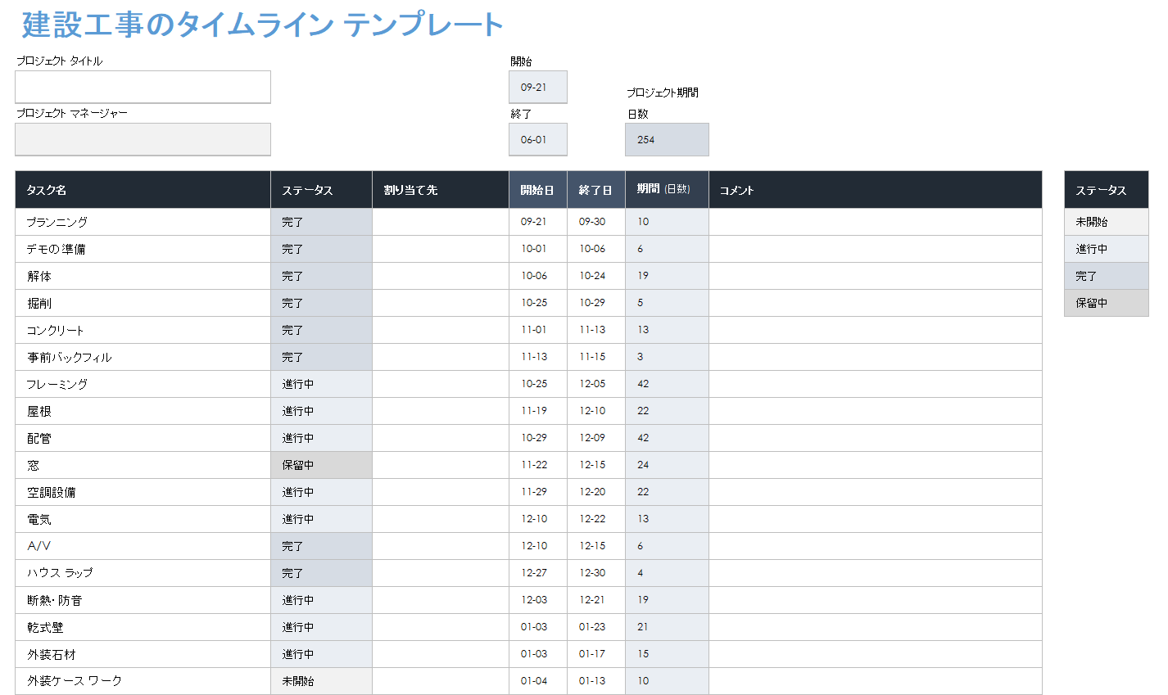Click the 期間 (日数) column header
Screen dimensions: 1168x695
tap(667, 190)
